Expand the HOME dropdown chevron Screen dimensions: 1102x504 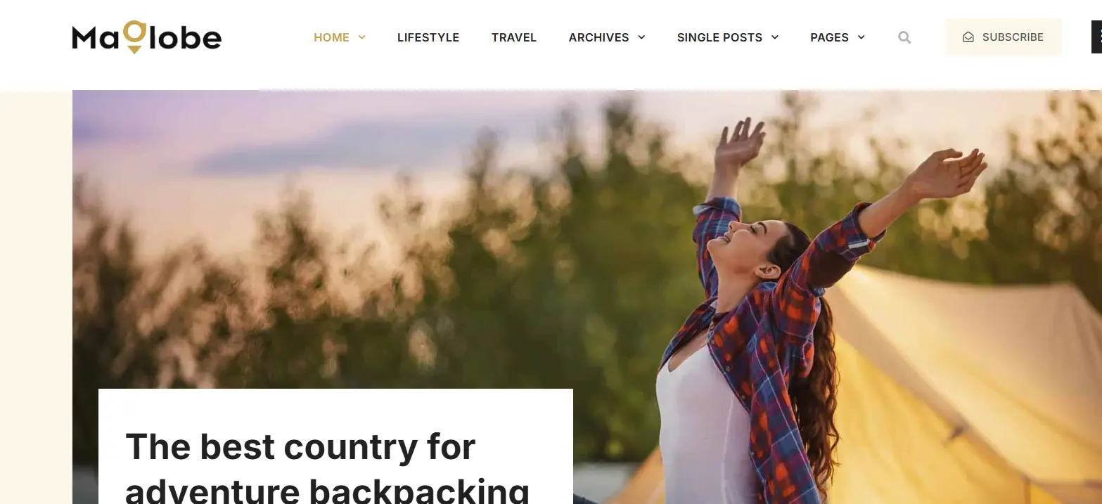pos(362,37)
